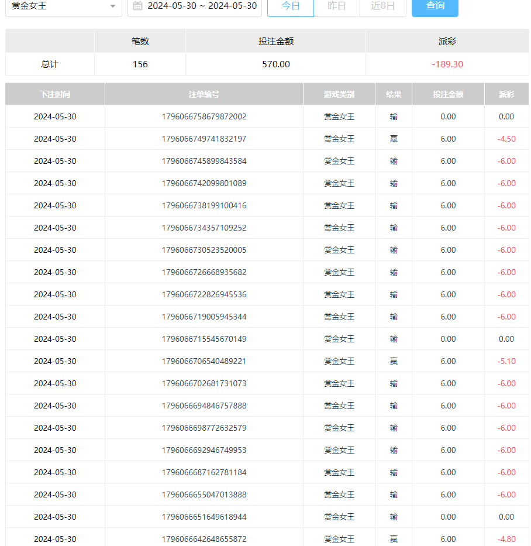531x546 pixels.
Task: Click the calendar icon in date field
Action: coord(138,6)
